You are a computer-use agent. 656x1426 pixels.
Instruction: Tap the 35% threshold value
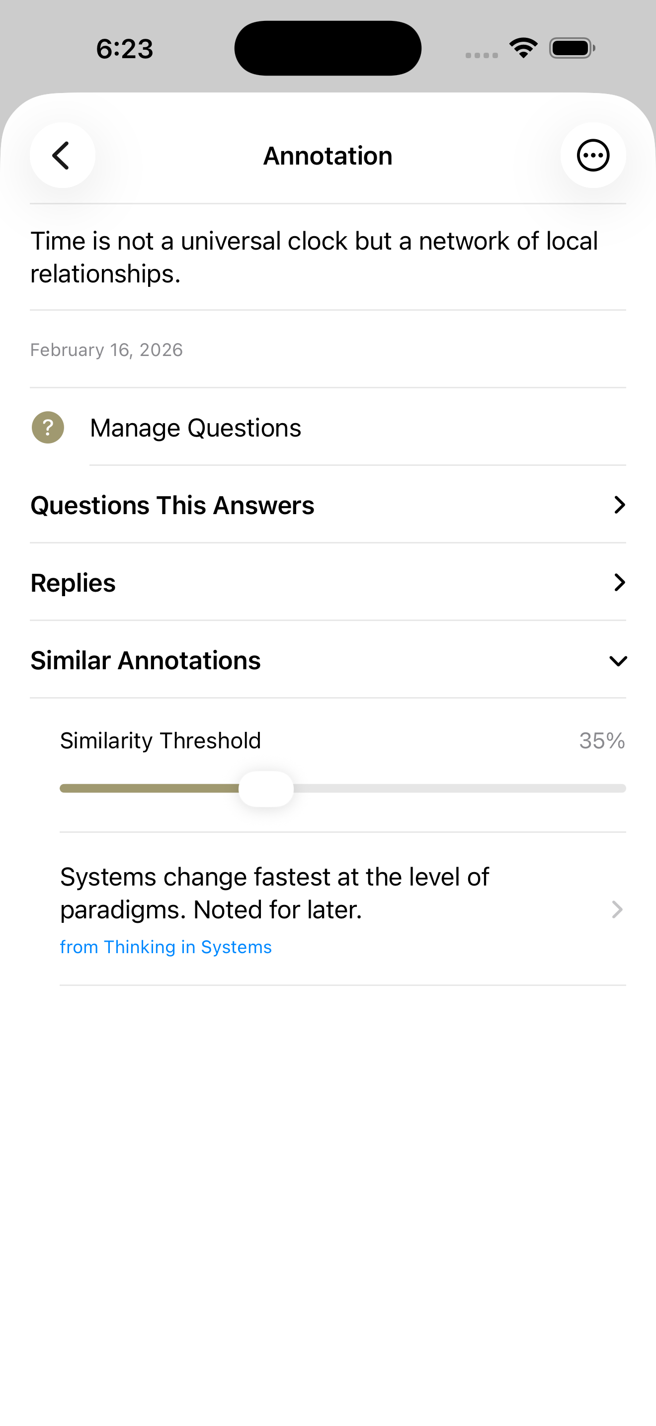click(x=601, y=740)
